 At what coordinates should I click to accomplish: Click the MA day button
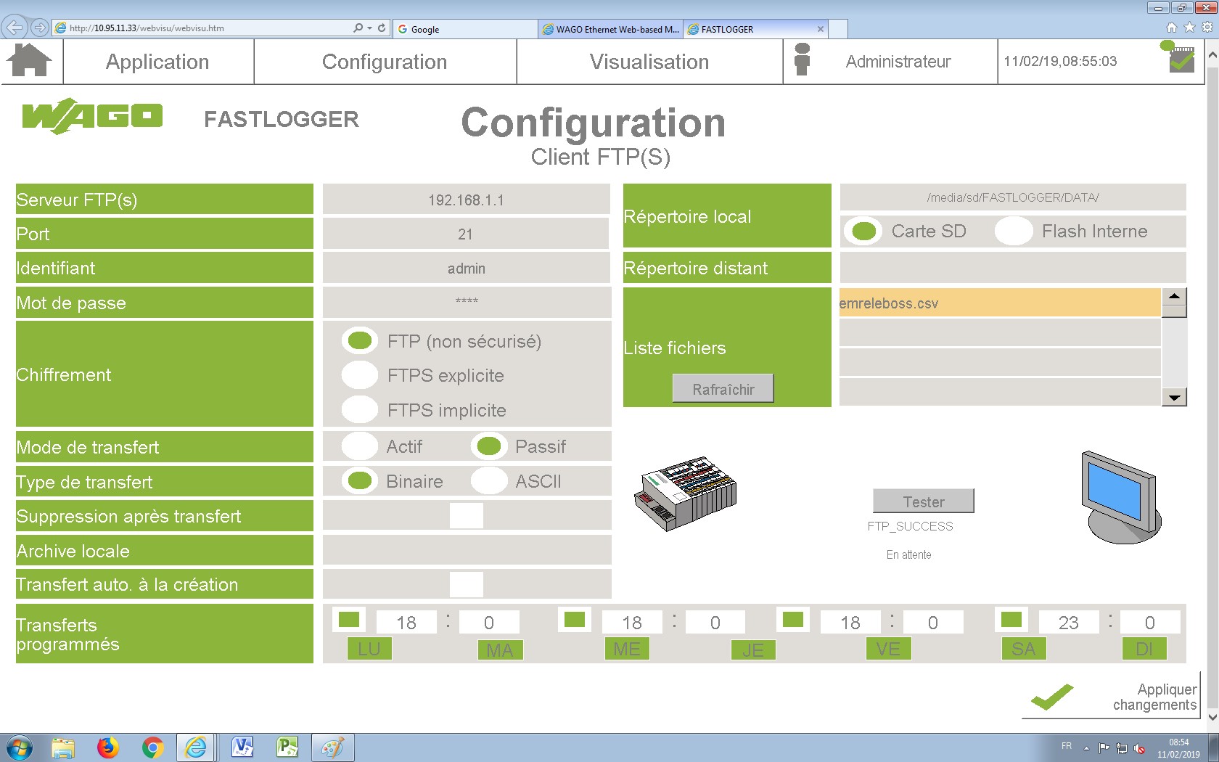click(500, 650)
